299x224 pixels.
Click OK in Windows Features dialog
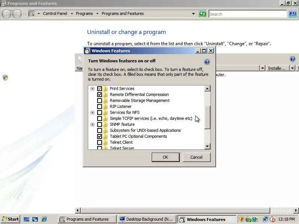[166, 157]
